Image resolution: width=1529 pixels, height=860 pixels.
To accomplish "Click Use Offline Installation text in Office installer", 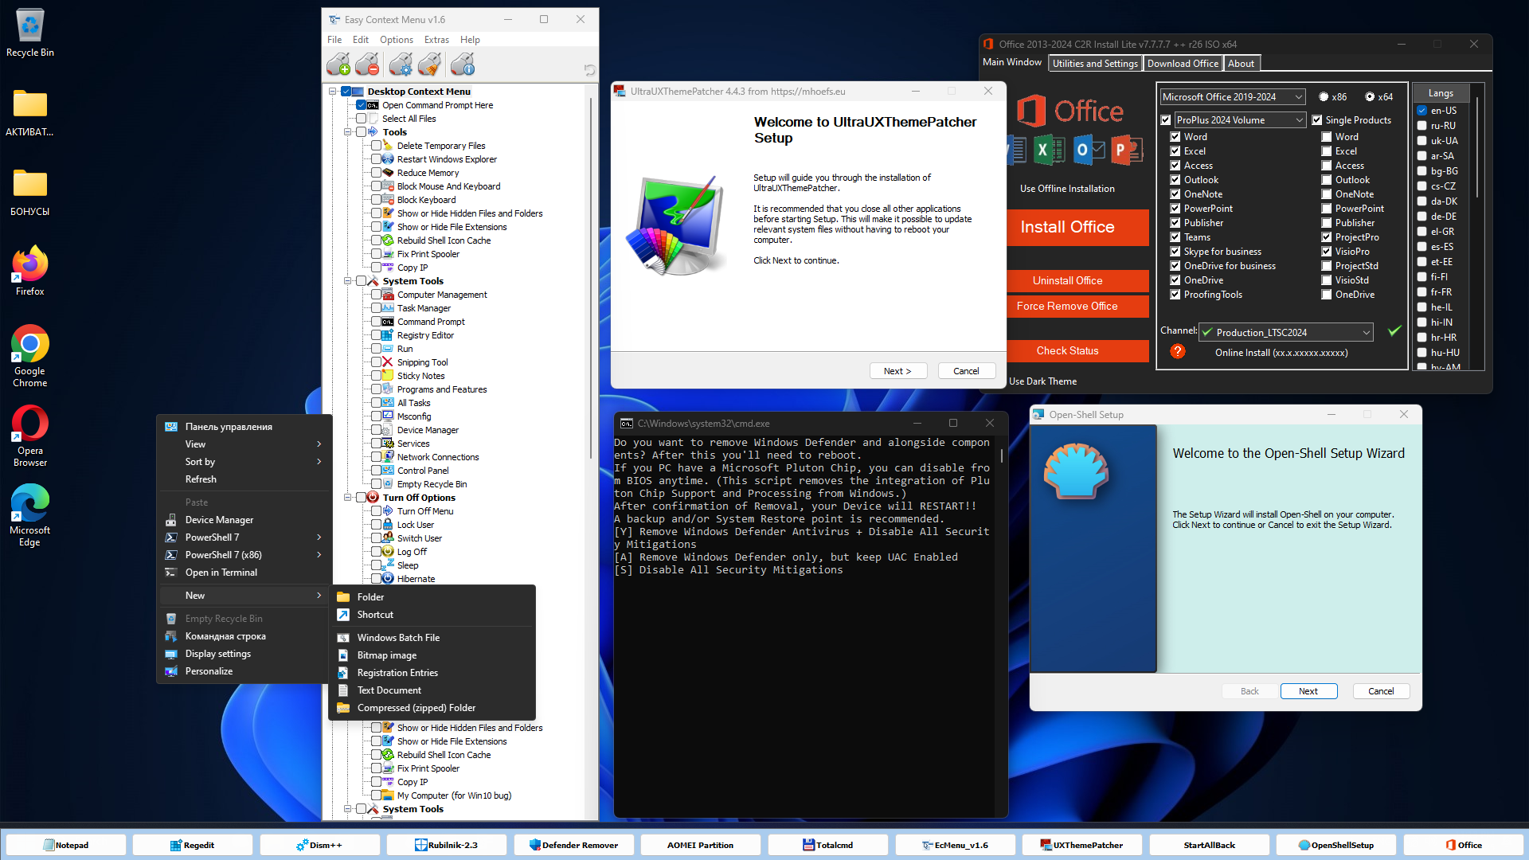I will pos(1067,189).
